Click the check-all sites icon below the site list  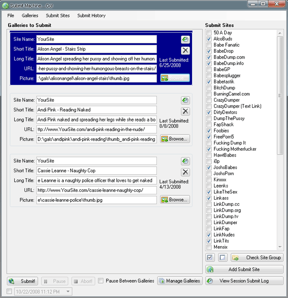pos(210,258)
